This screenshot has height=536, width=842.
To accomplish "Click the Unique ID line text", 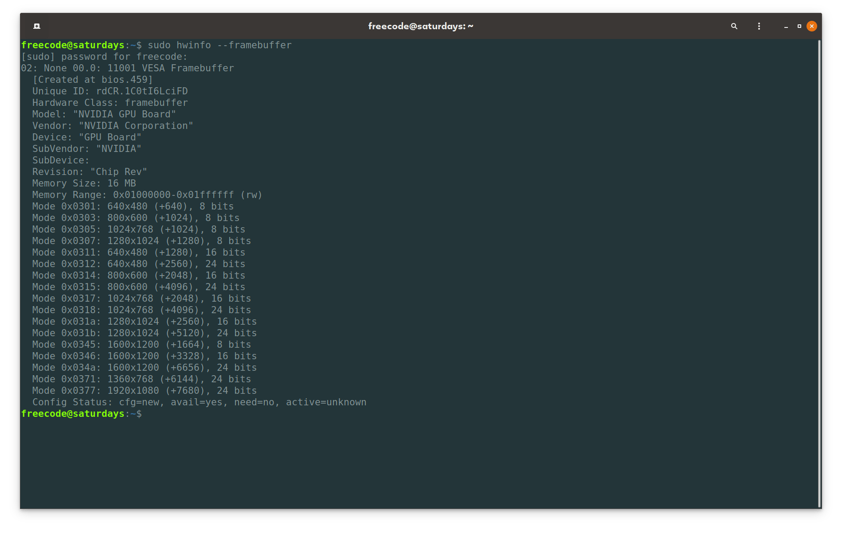I will tap(110, 91).
